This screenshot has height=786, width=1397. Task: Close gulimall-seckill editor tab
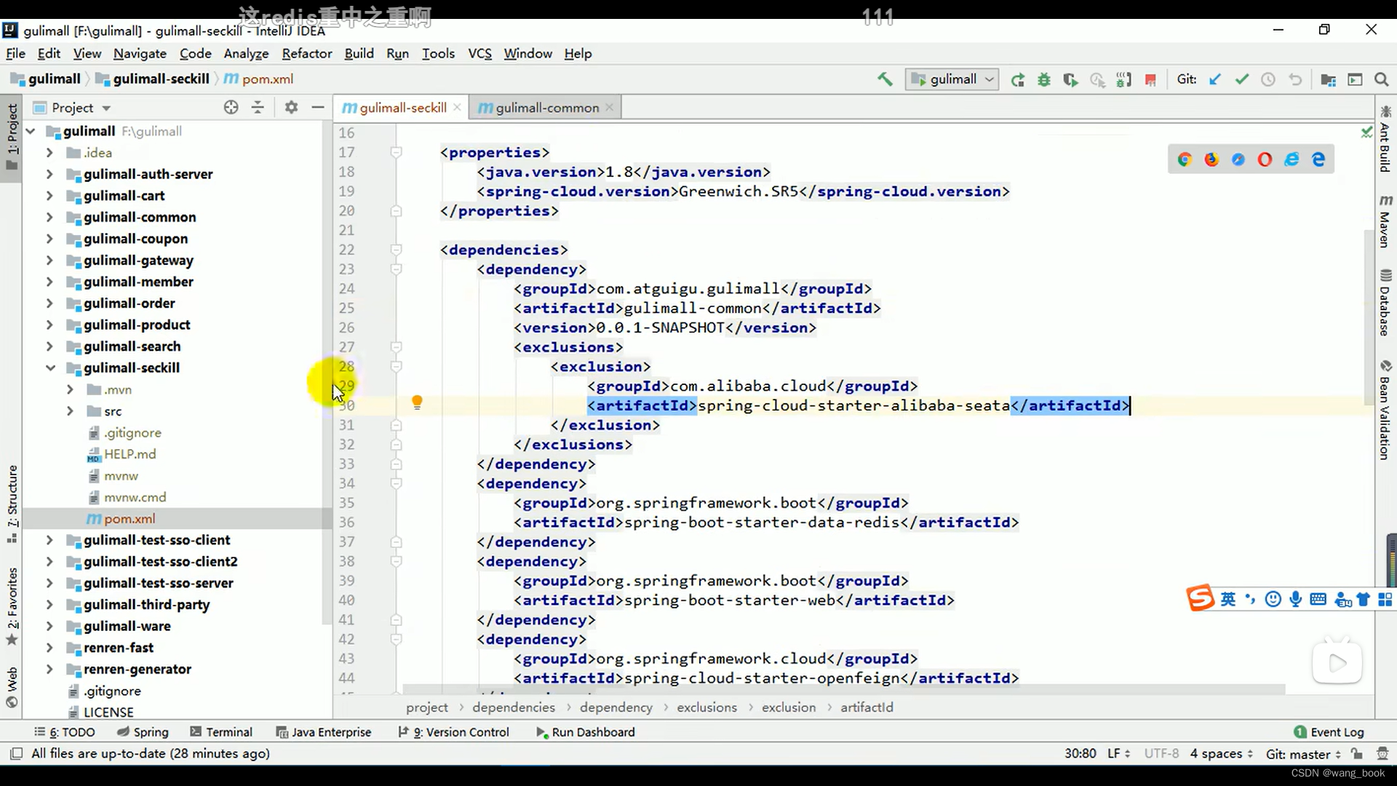click(x=457, y=107)
